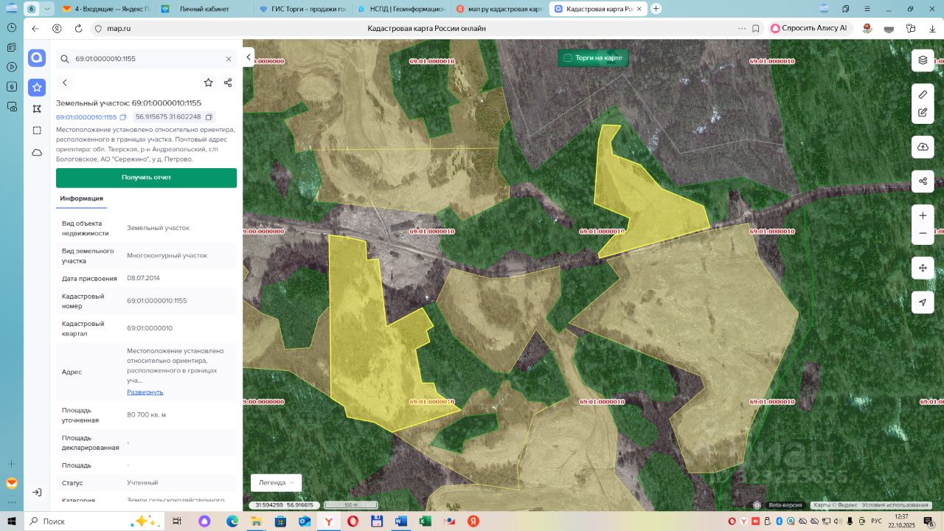Enable the Торги на карте checkbox
Viewport: 944px width, 531px height.
click(x=568, y=58)
